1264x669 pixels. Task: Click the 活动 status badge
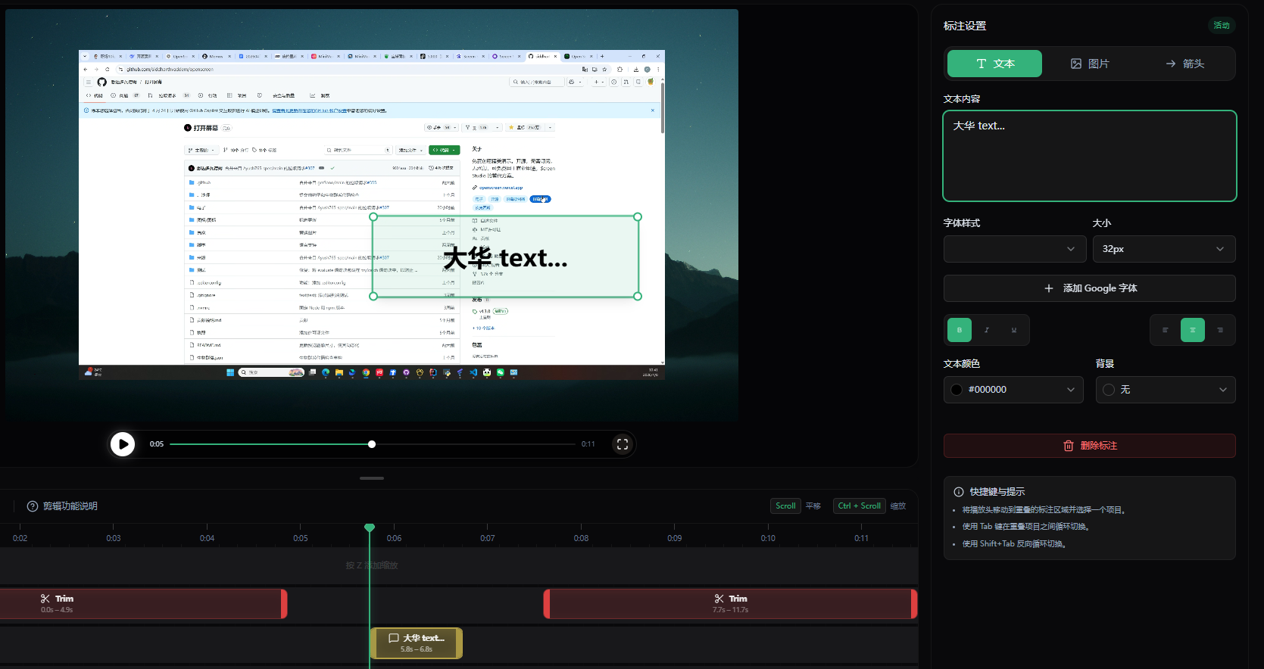[1222, 26]
